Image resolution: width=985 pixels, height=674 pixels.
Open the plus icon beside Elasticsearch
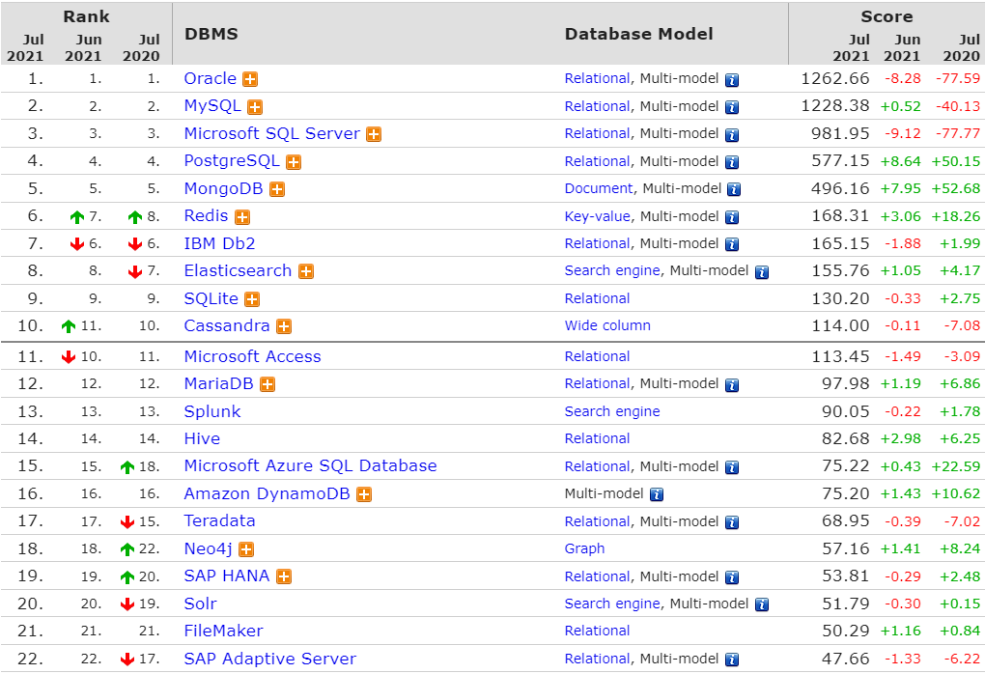[306, 272]
